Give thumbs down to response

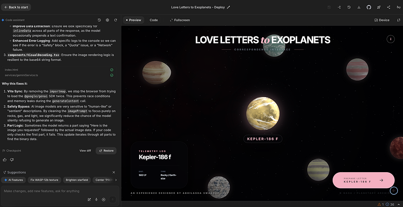12,159
